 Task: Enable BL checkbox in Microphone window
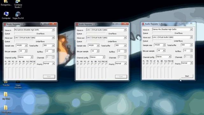[x=20, y=64]
